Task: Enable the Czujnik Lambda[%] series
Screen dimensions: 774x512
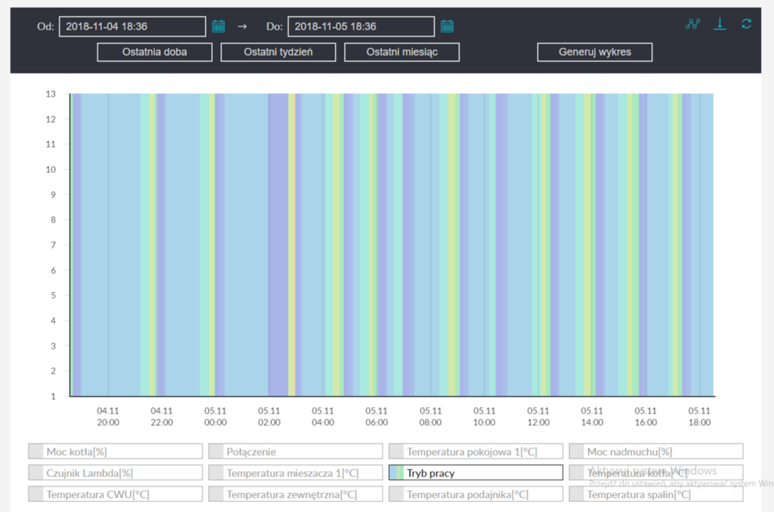Action: (115, 472)
